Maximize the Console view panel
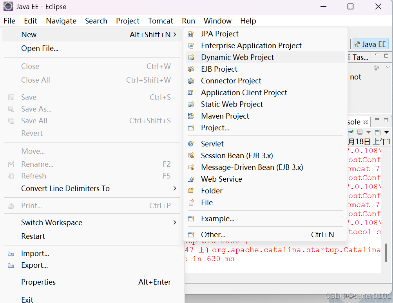Viewport: 393px width, 303px height. pyautogui.click(x=386, y=120)
